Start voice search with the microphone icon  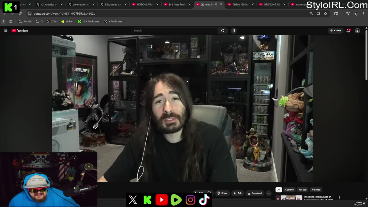point(234,30)
